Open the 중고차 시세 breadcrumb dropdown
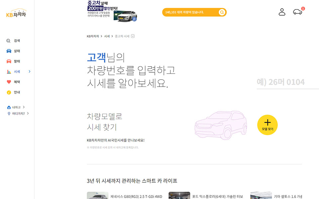The image size is (319, 199). [133, 36]
